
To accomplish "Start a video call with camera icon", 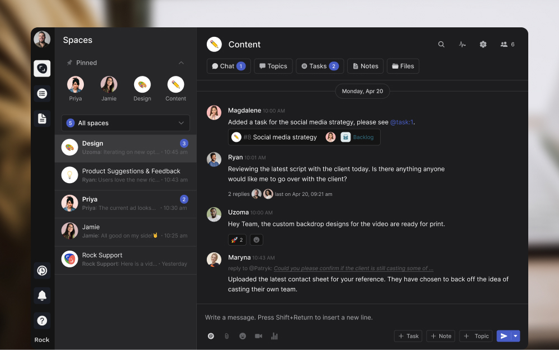I will click(258, 336).
